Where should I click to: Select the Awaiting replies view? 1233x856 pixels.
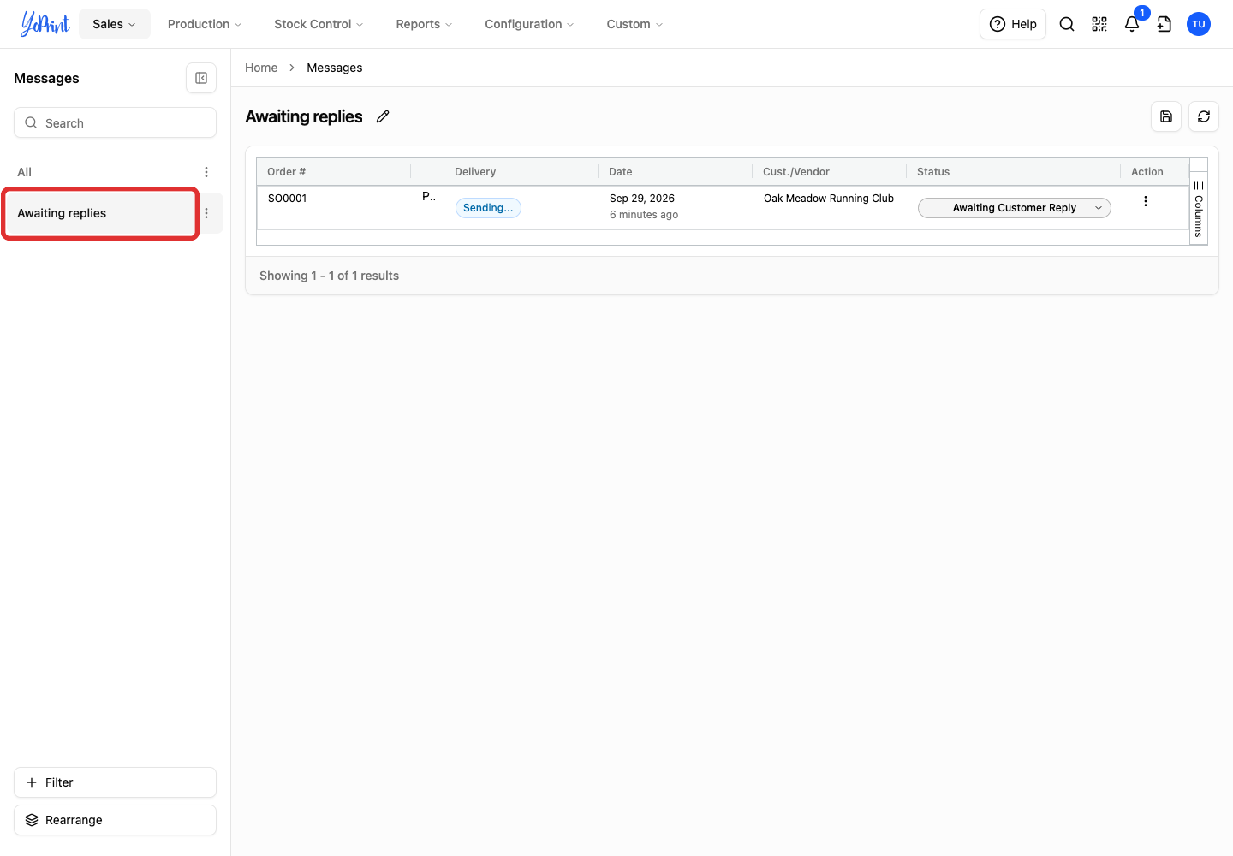pyautogui.click(x=100, y=213)
